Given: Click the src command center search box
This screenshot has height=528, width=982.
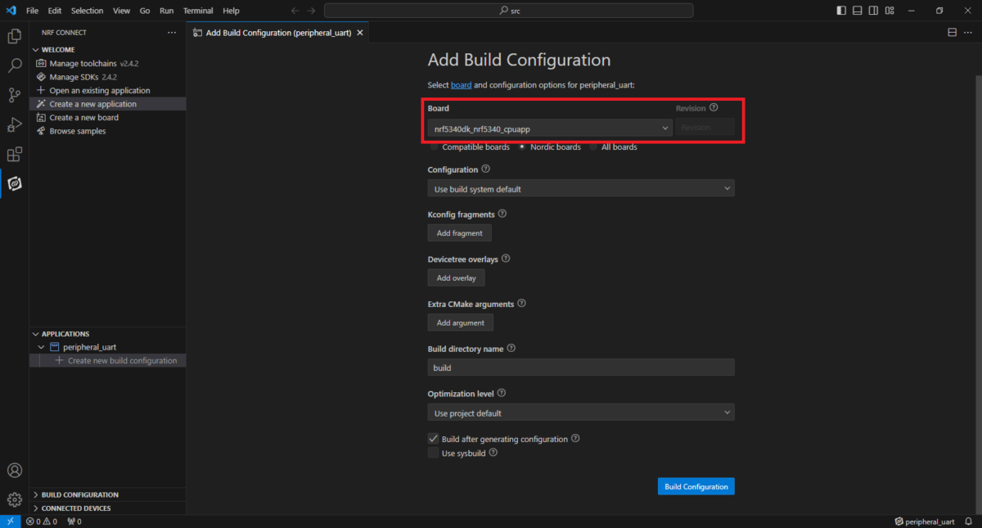Looking at the screenshot, I should 508,11.
